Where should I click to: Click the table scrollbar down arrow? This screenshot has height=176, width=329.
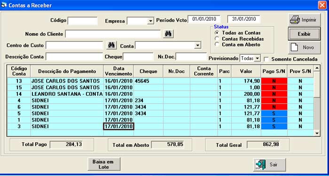point(317,133)
